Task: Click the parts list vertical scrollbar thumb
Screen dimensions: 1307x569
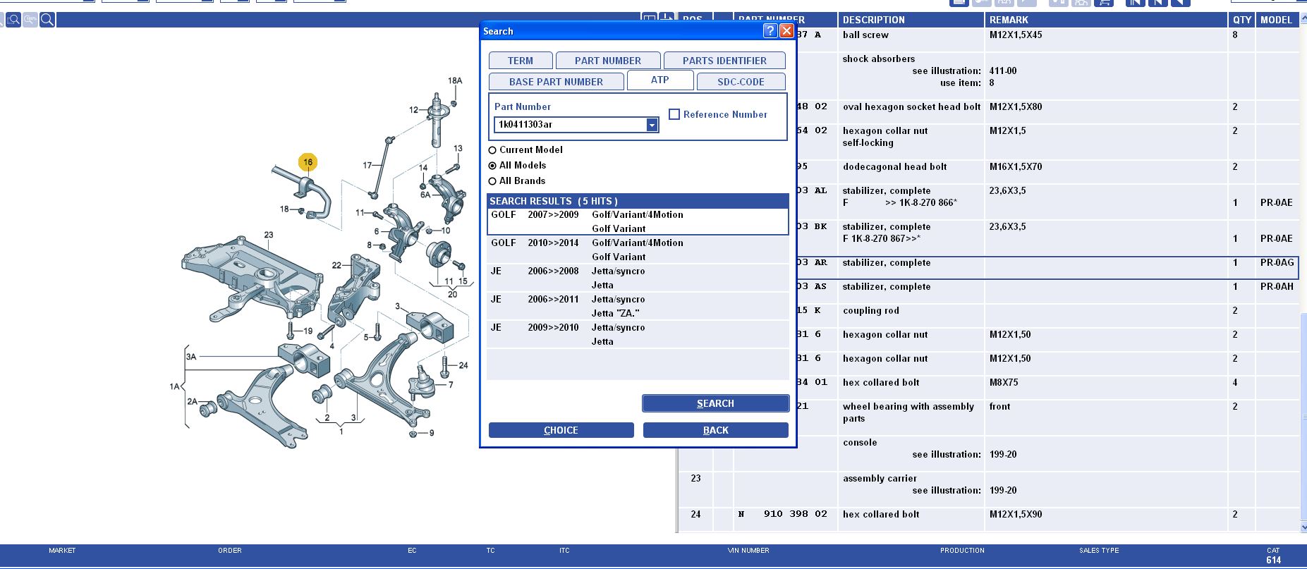Action: tap(1303, 416)
